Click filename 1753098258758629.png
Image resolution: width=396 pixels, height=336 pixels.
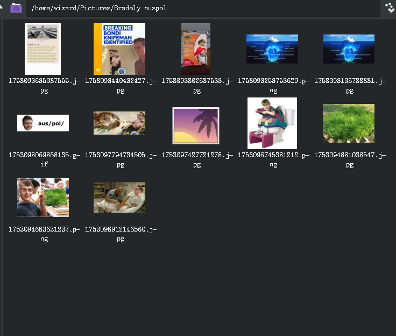(273, 86)
